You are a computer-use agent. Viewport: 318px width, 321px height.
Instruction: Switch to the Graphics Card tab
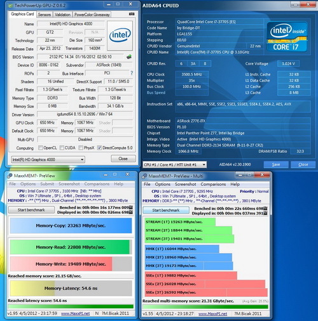pyautogui.click(x=22, y=14)
